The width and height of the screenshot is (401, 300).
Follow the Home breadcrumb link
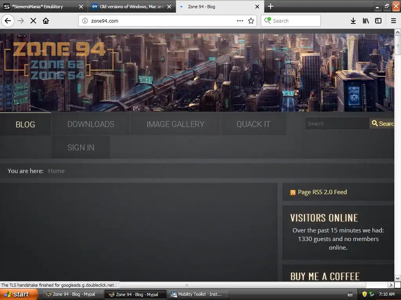(56, 171)
